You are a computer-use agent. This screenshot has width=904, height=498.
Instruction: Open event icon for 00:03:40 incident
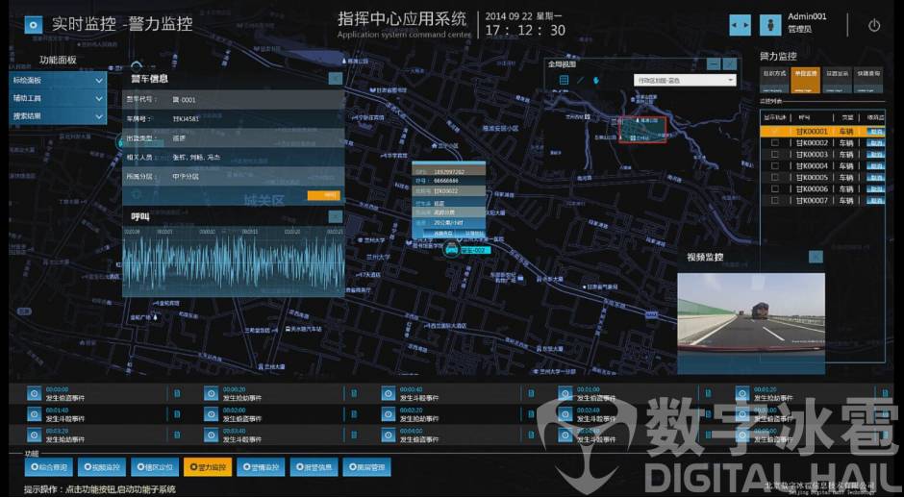pos(211,435)
